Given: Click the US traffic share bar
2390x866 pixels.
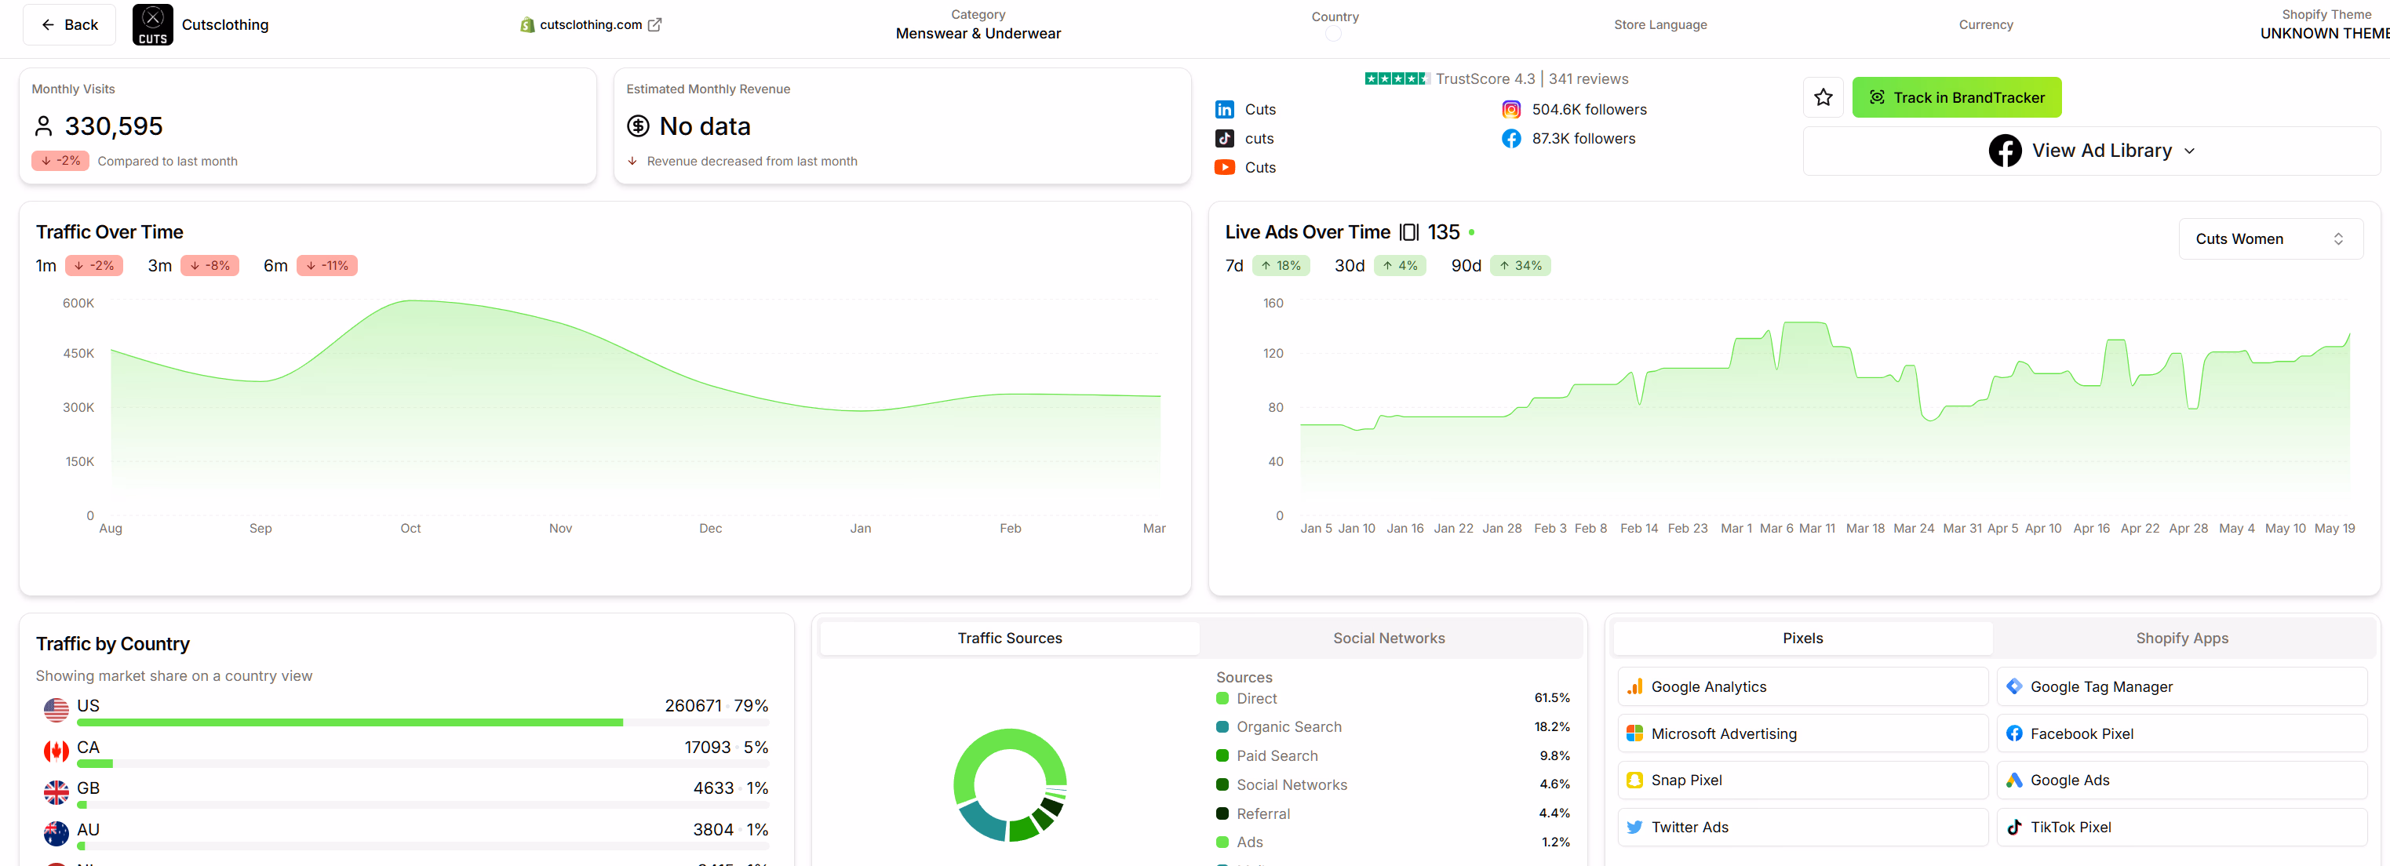Looking at the screenshot, I should coord(423,722).
